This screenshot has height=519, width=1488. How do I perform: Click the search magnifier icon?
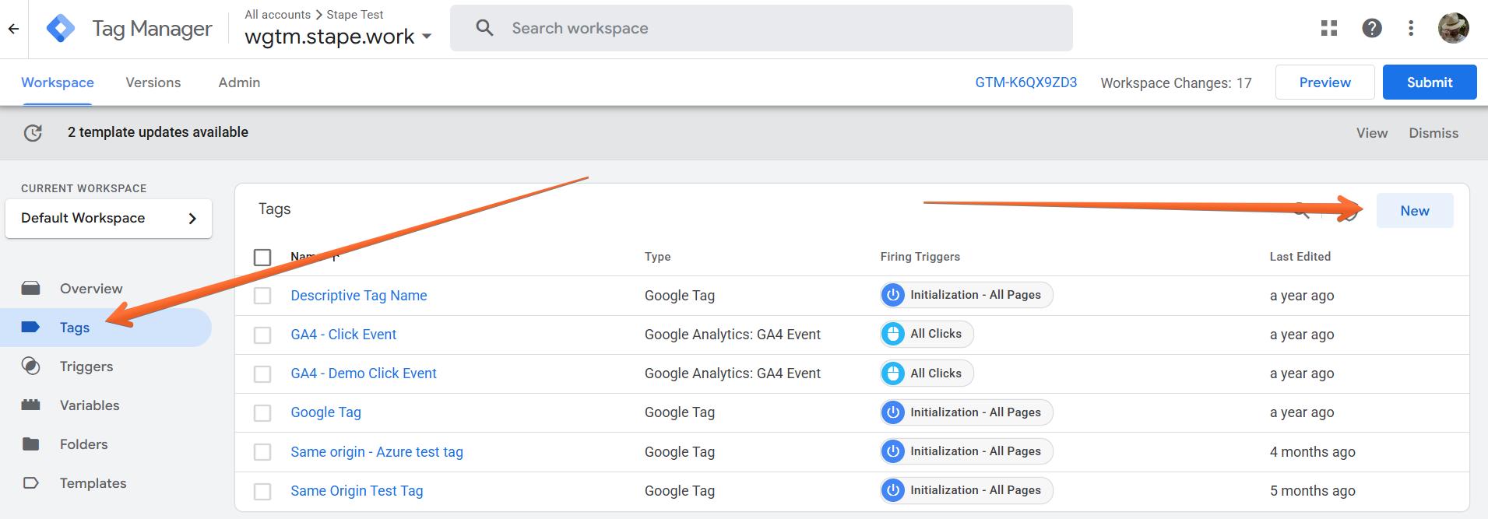pyautogui.click(x=484, y=28)
